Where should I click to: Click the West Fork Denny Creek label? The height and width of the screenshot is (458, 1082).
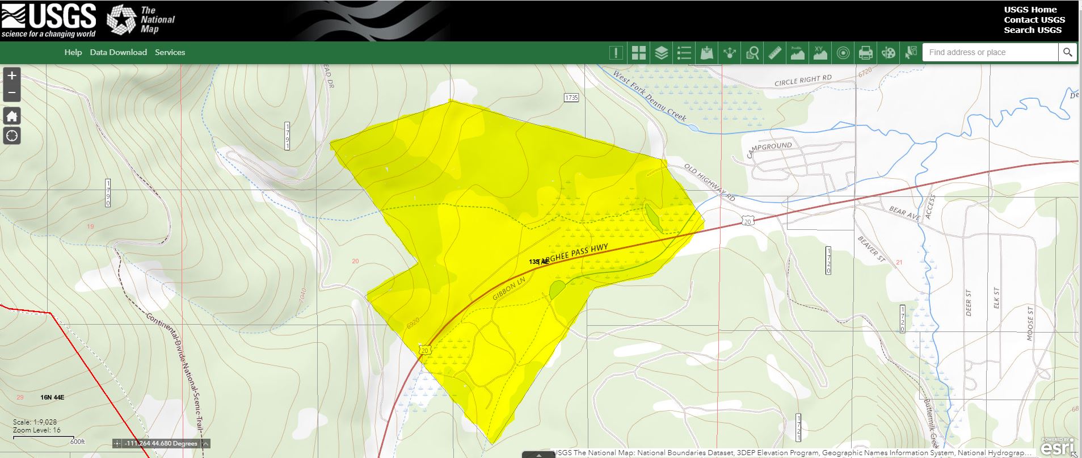click(x=650, y=96)
